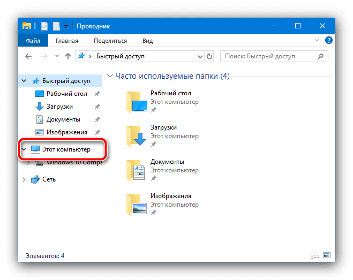Open the Файл tab
The height and width of the screenshot is (280, 353).
click(33, 41)
